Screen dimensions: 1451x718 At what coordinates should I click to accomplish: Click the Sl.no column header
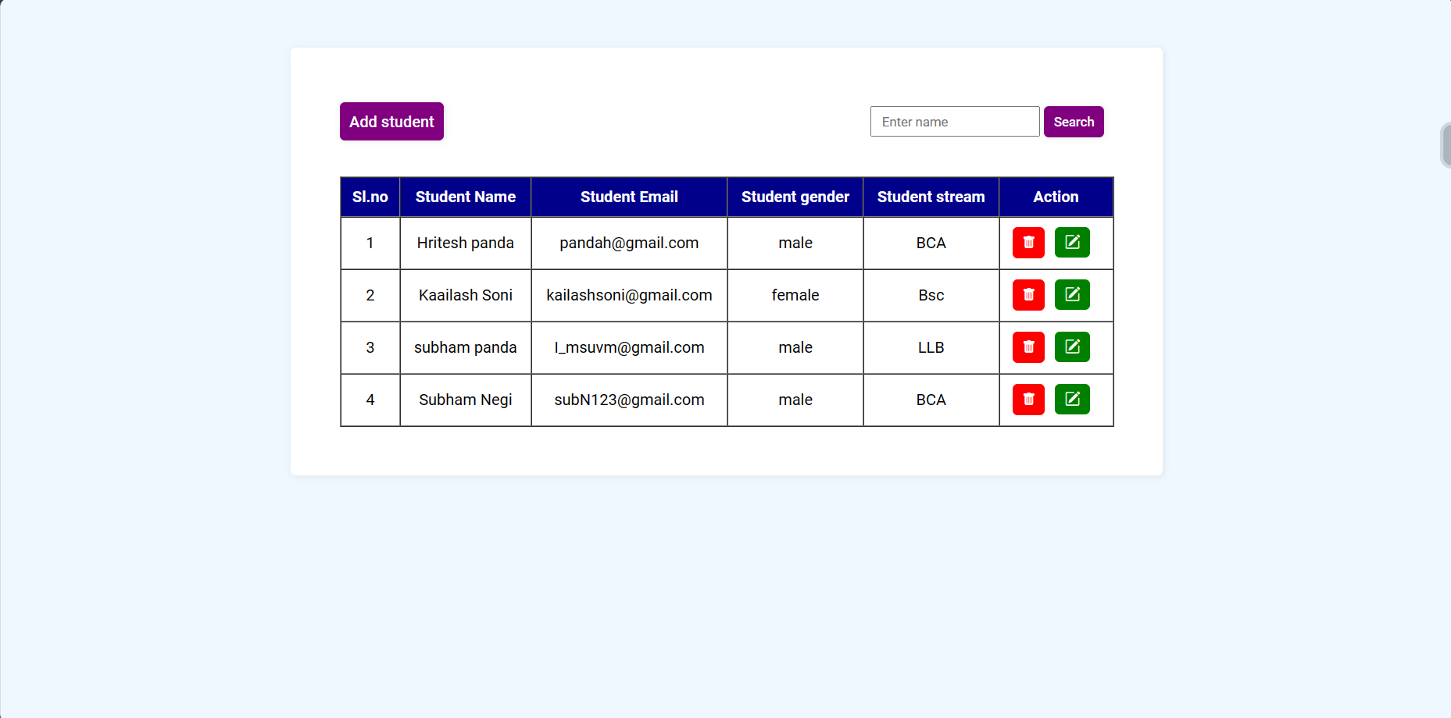click(x=370, y=197)
